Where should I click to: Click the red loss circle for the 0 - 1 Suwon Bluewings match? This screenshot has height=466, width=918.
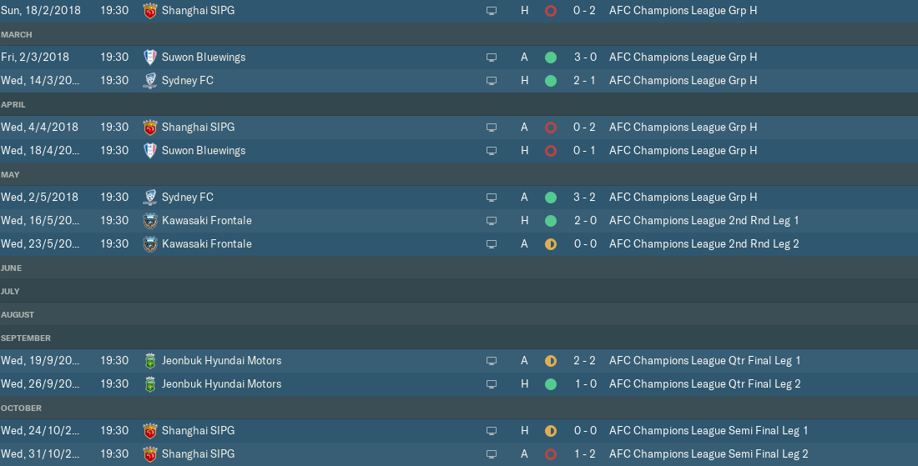550,151
